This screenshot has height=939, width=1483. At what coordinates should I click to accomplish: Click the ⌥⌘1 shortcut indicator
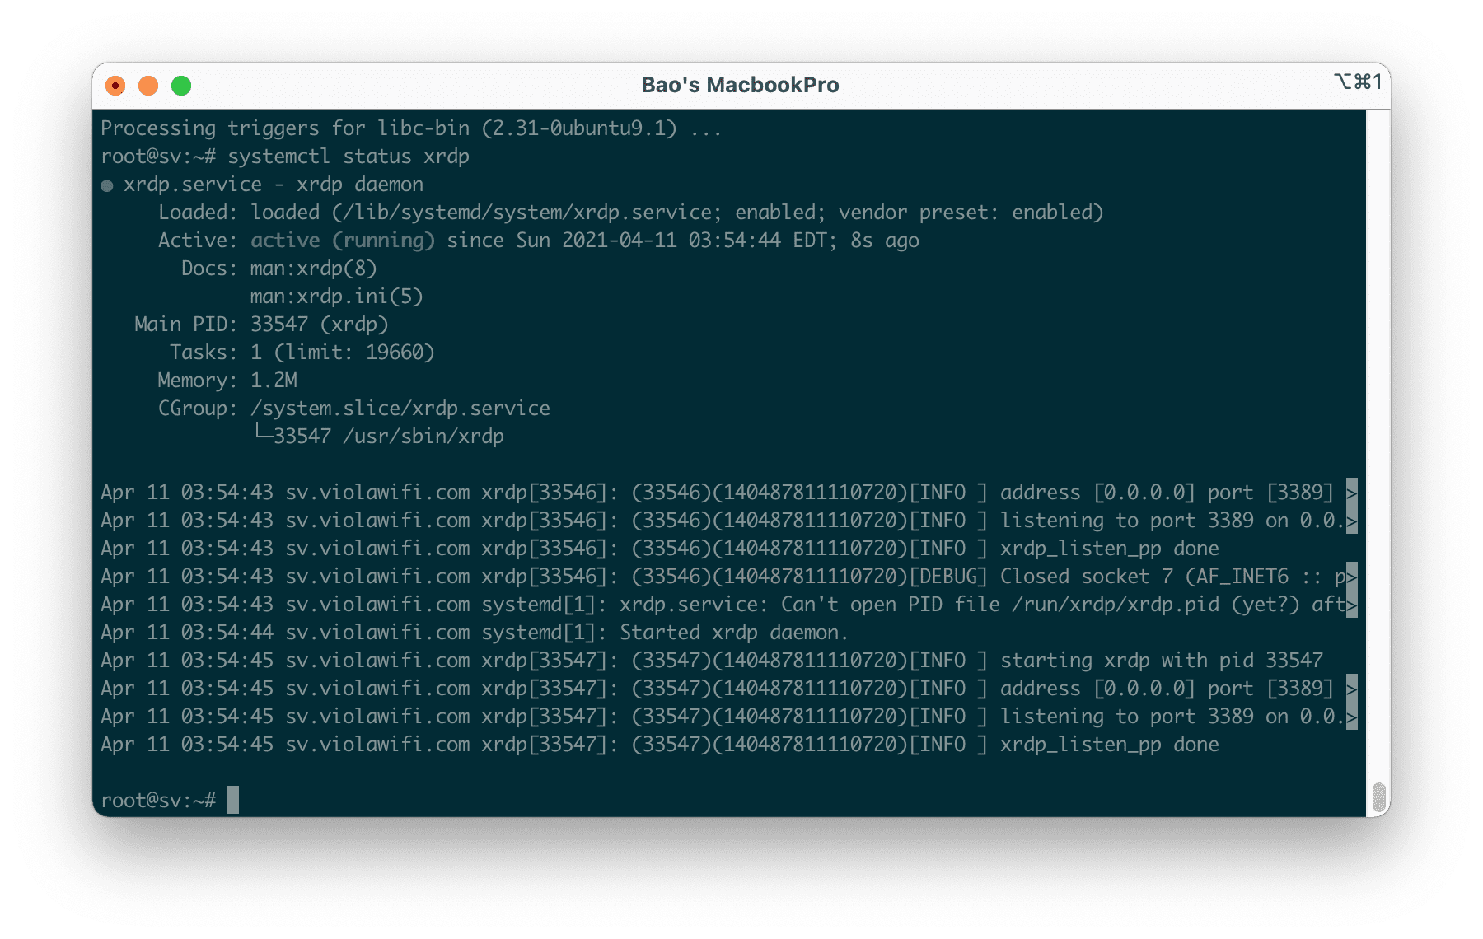coord(1358,82)
